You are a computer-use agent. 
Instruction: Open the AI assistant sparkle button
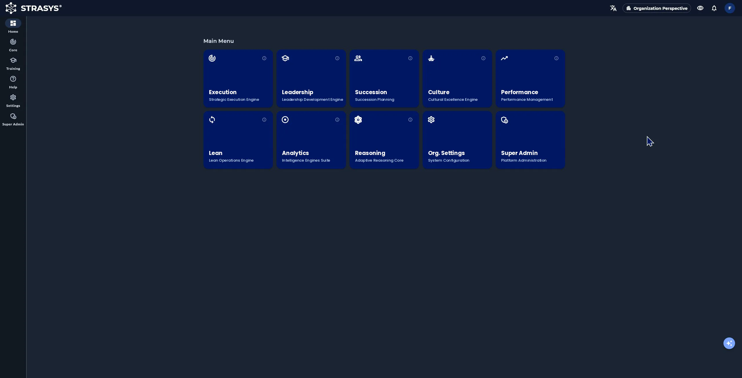click(729, 343)
